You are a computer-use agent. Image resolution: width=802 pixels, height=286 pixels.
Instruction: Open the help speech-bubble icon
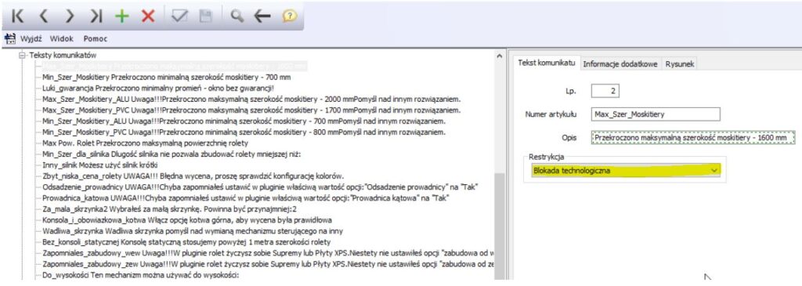tap(290, 16)
